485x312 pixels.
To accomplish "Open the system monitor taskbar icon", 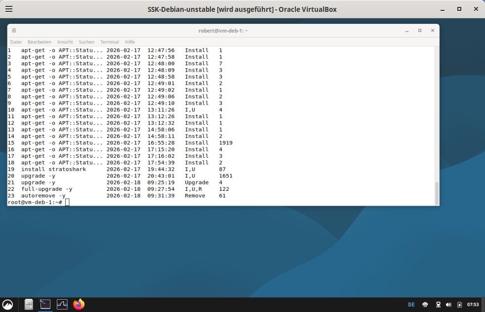I will [62, 304].
